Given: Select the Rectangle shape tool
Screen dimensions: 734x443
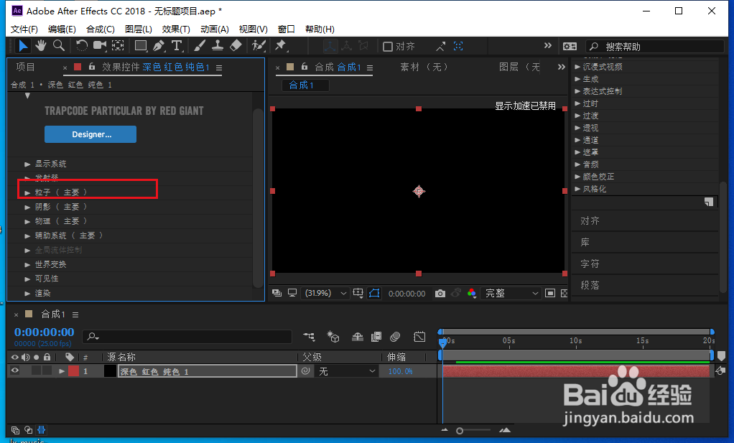Looking at the screenshot, I should (141, 46).
